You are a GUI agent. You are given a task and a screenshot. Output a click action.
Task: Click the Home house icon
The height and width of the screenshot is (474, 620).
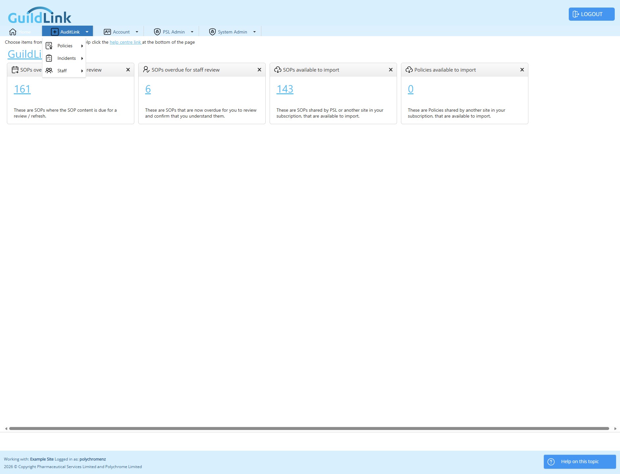(x=13, y=32)
